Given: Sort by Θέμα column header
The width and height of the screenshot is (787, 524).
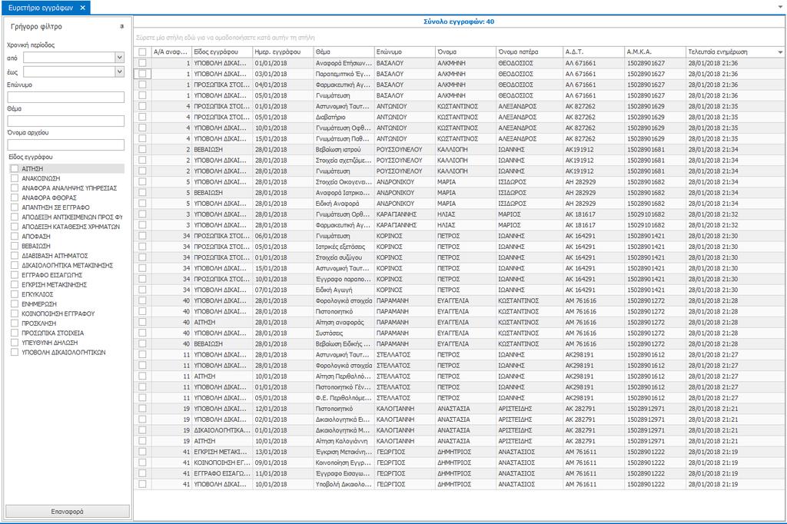Looking at the screenshot, I should click(344, 52).
